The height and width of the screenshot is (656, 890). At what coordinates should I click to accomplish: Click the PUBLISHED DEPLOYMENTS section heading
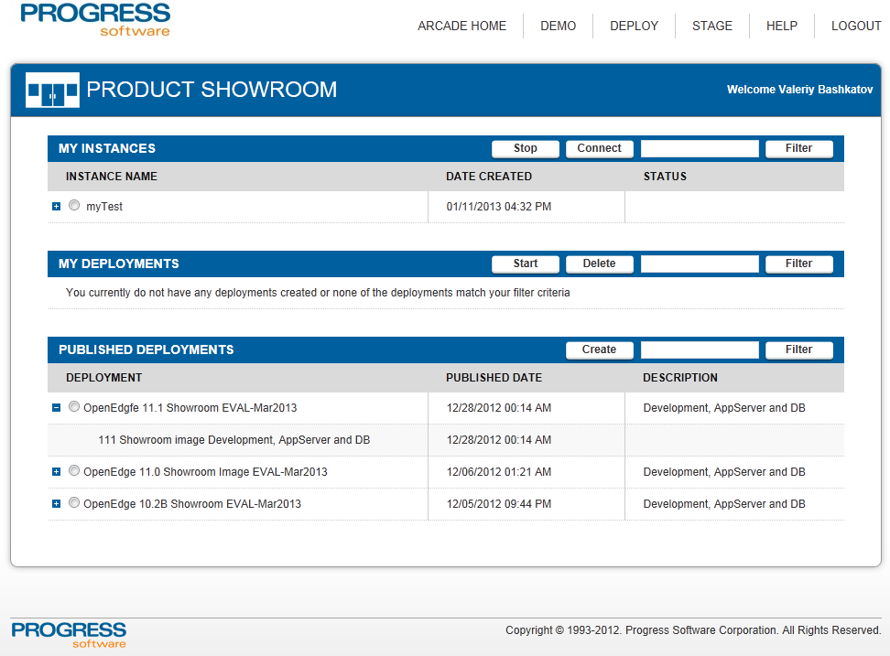click(x=147, y=350)
